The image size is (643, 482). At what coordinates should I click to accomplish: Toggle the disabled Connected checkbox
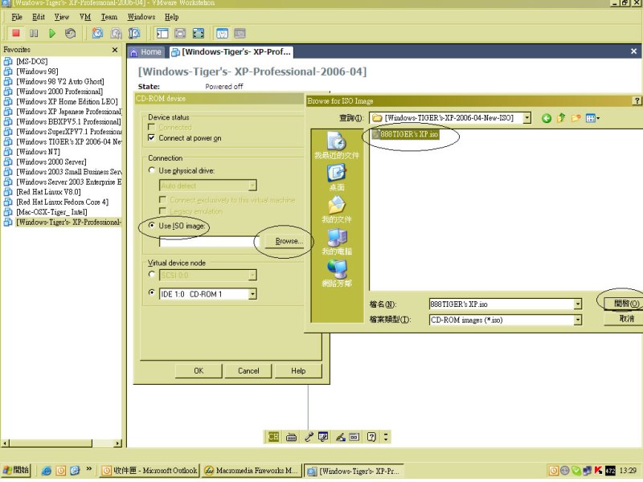pos(151,128)
